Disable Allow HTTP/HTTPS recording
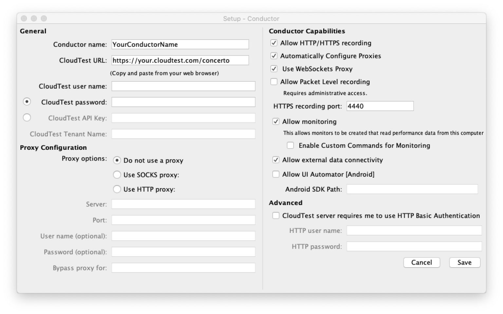503x314 pixels. click(274, 43)
